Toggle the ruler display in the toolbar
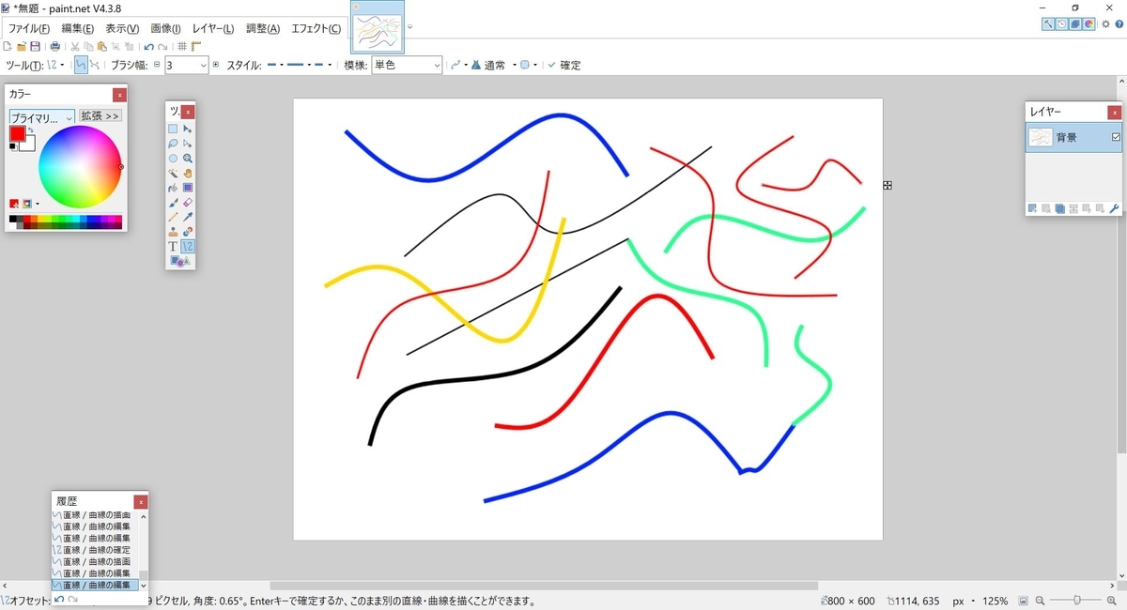 click(195, 46)
